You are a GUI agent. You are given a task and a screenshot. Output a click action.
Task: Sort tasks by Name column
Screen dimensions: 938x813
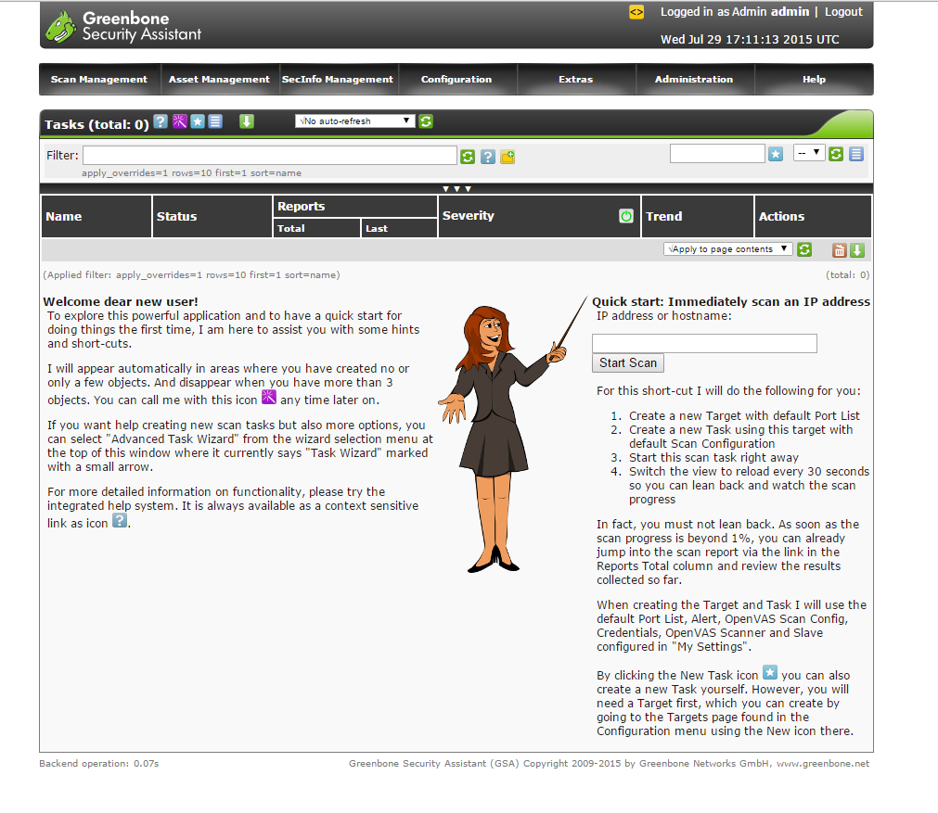63,216
